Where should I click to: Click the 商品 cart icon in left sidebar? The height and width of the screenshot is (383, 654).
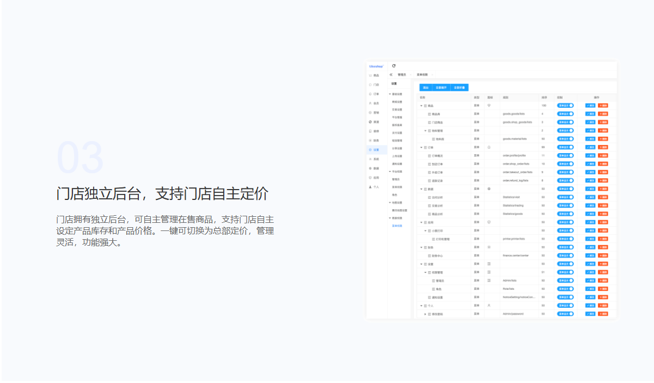370,75
